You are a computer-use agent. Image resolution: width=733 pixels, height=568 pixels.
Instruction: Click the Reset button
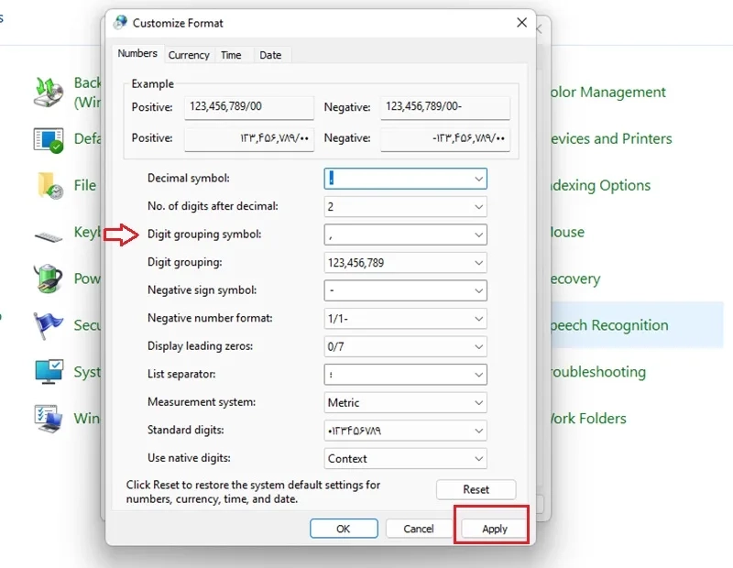point(476,489)
